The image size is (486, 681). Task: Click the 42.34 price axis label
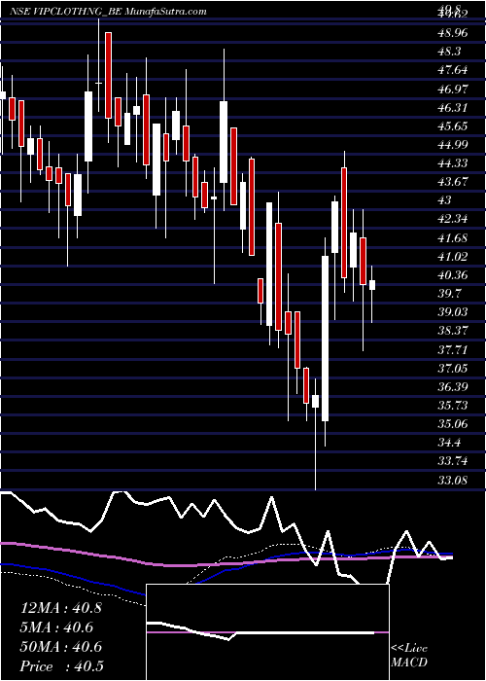pos(453,219)
